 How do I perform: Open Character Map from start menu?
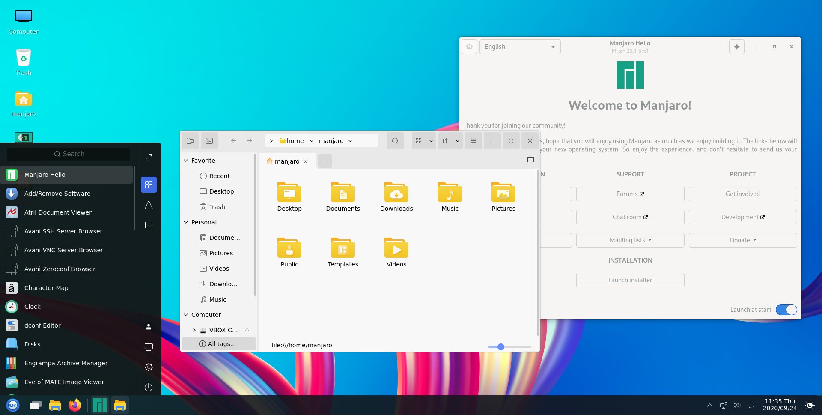tap(66, 288)
